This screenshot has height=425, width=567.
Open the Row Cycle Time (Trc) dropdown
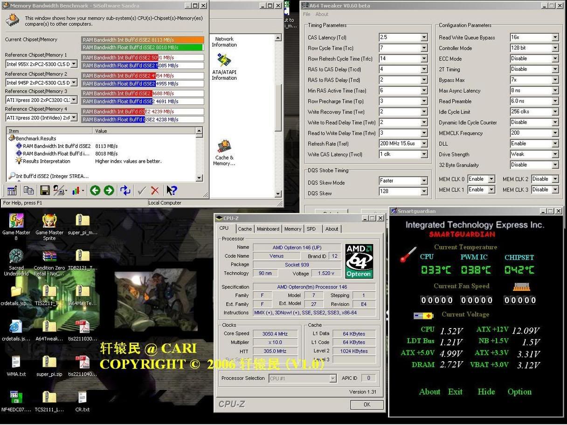(424, 48)
